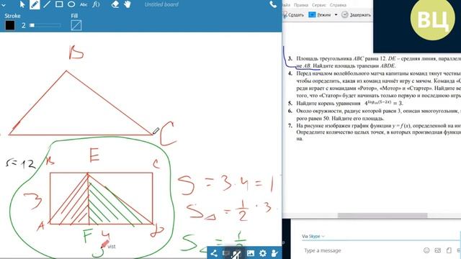
Task: Attach a file to the message
Action: point(449,250)
